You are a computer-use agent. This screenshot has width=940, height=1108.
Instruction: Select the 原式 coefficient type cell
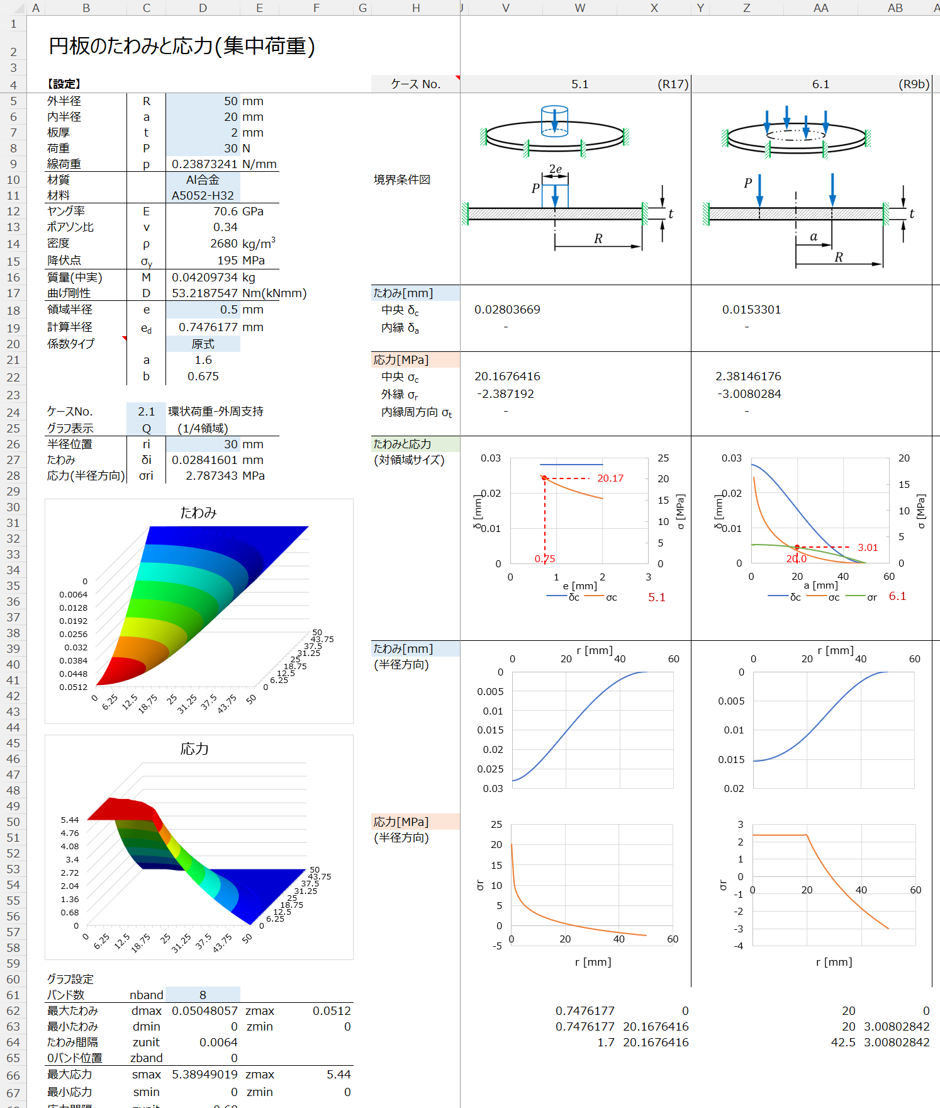pos(203,344)
